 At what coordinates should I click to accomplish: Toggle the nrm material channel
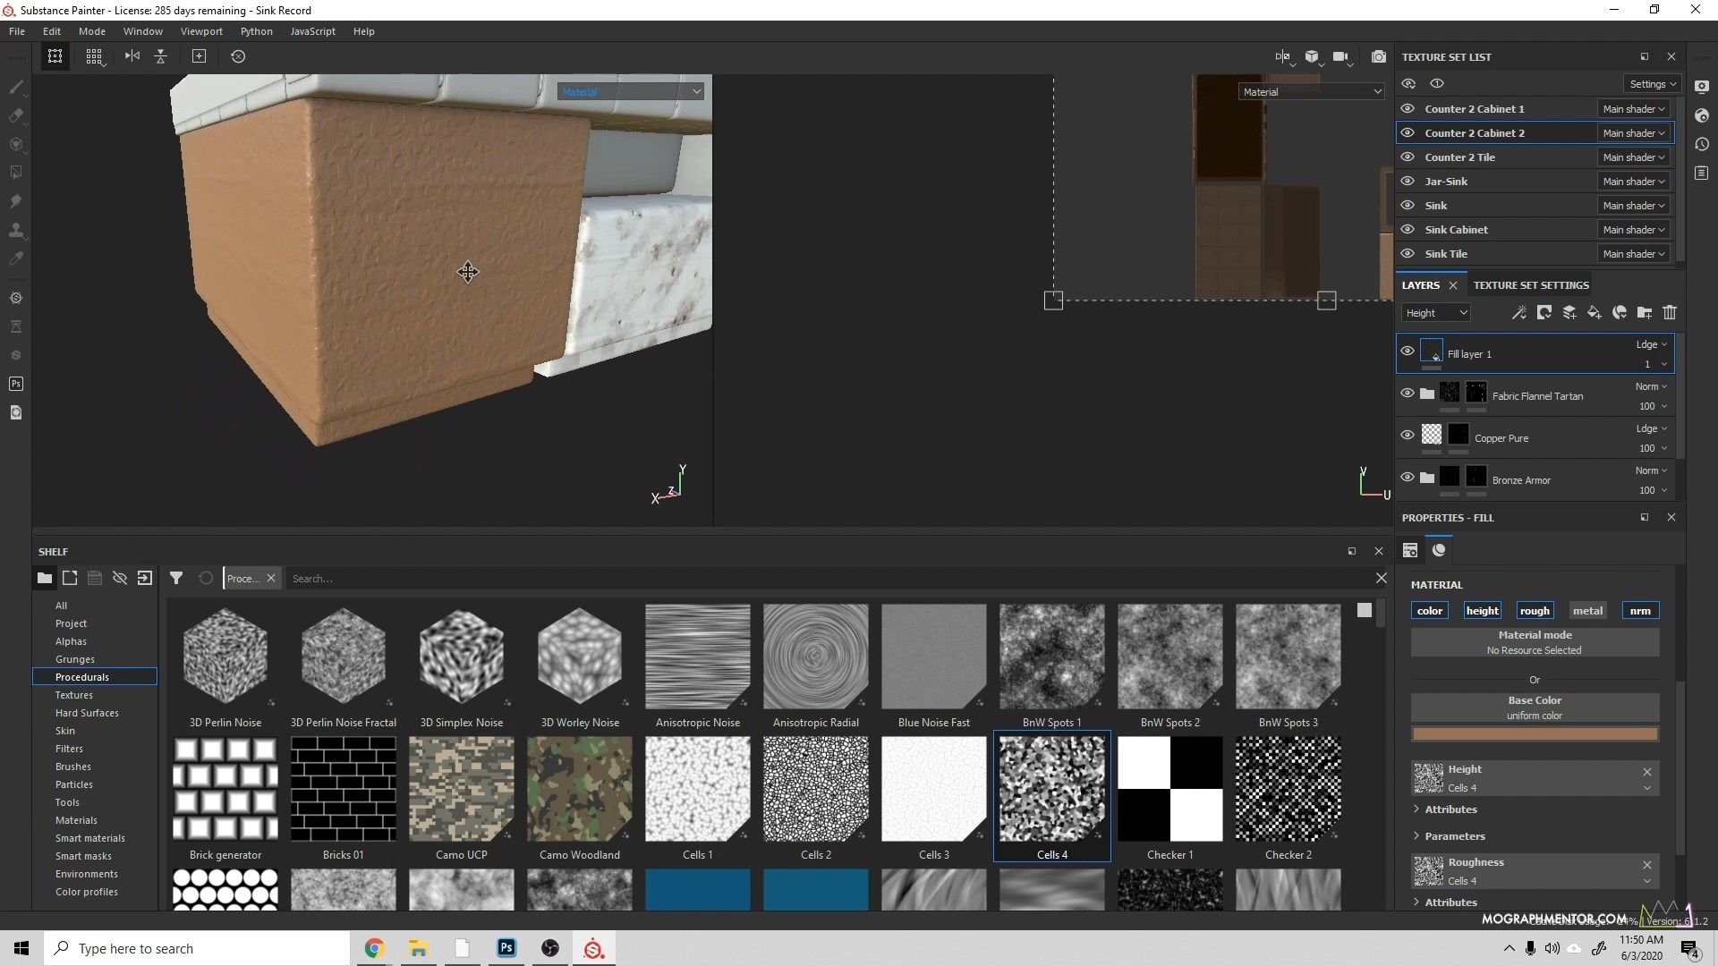[x=1640, y=610]
